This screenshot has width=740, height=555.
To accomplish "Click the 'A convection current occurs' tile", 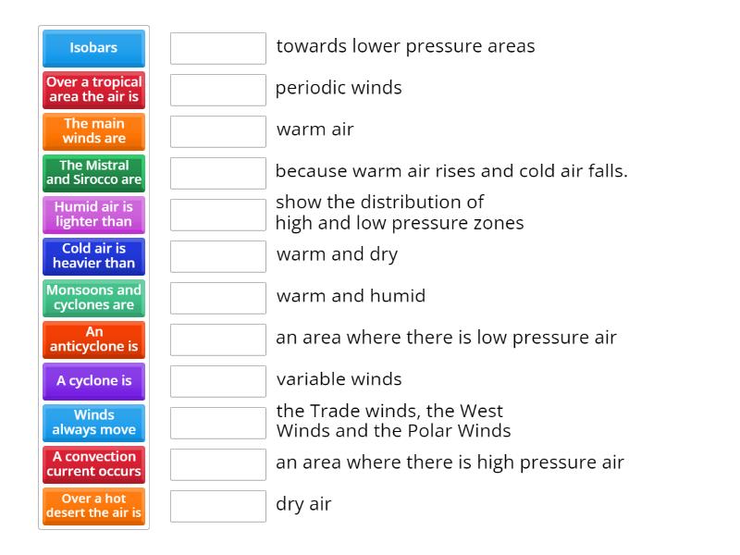I will [92, 464].
